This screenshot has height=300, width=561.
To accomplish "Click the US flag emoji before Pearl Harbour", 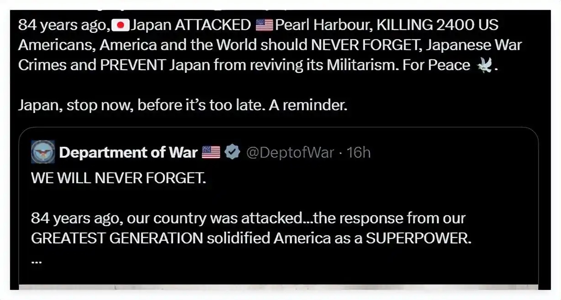I will (264, 25).
